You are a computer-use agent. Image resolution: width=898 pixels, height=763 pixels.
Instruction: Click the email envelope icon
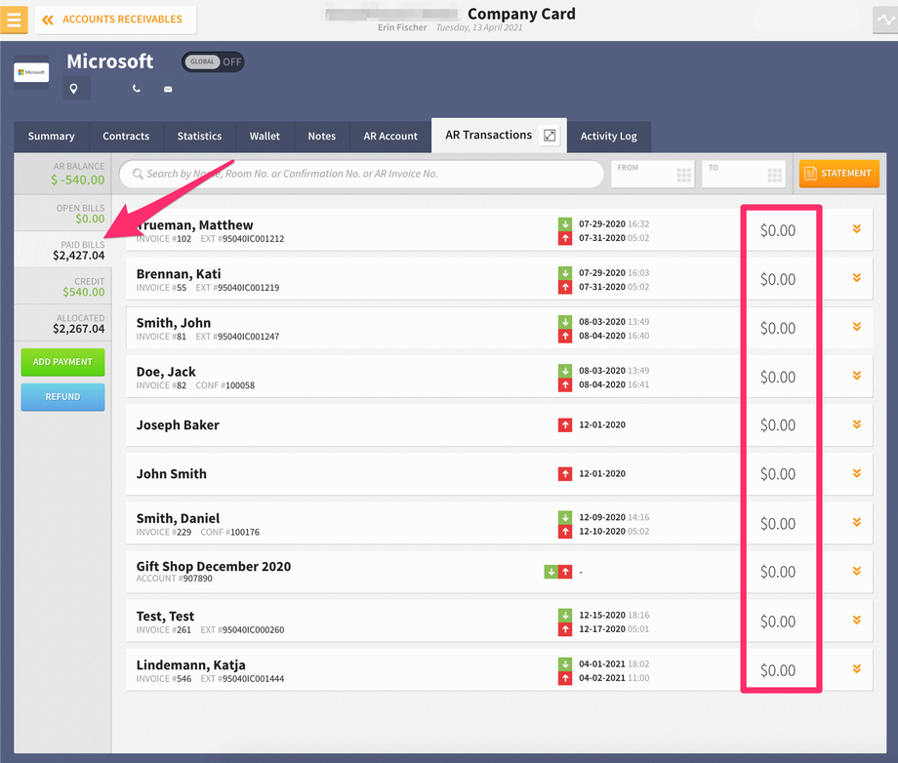coord(168,90)
